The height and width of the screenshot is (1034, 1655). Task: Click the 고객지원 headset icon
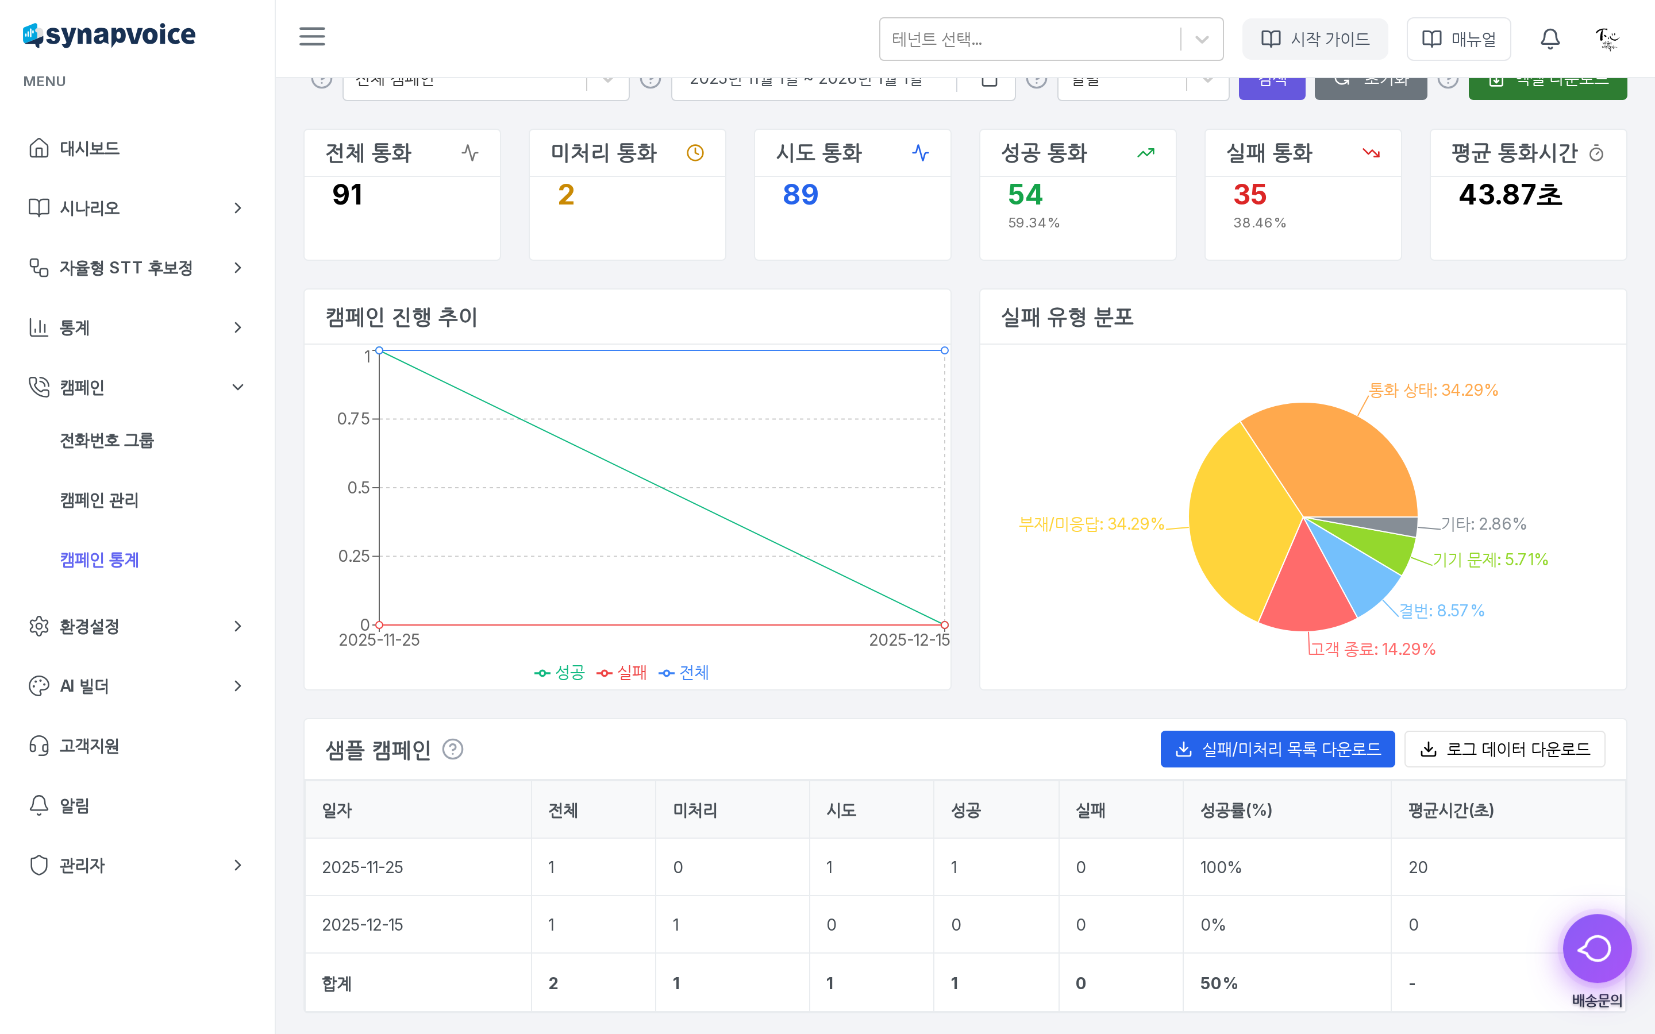[x=39, y=746]
